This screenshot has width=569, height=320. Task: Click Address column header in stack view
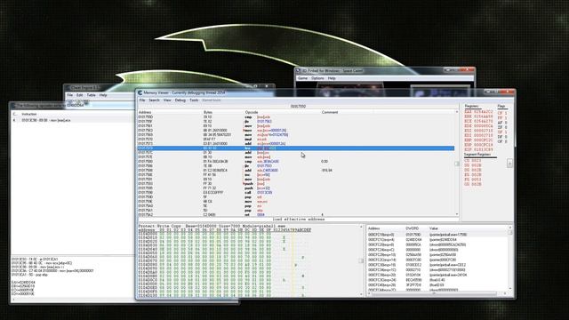(x=373, y=228)
